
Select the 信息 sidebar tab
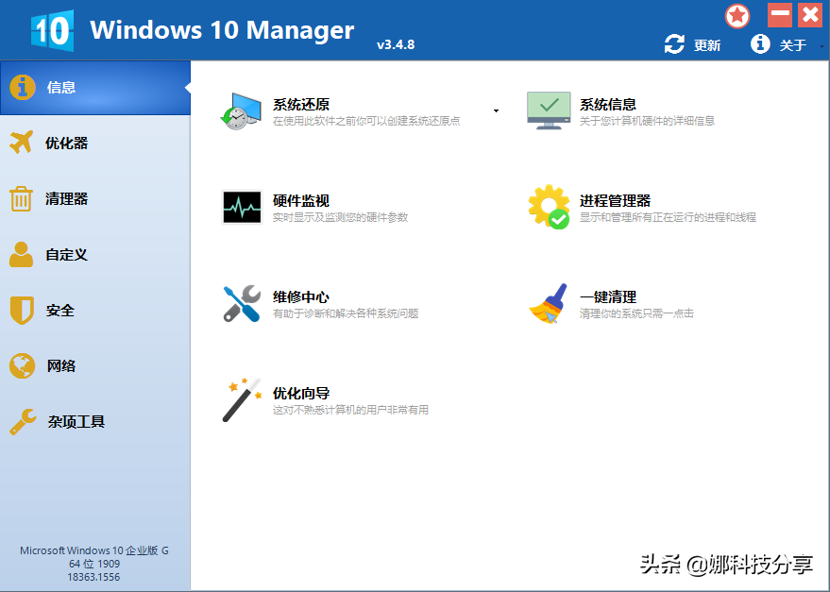[95, 88]
